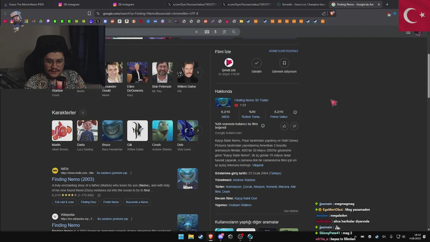Click the magnifier search button
The width and height of the screenshot is (430, 242).
click(233, 32)
